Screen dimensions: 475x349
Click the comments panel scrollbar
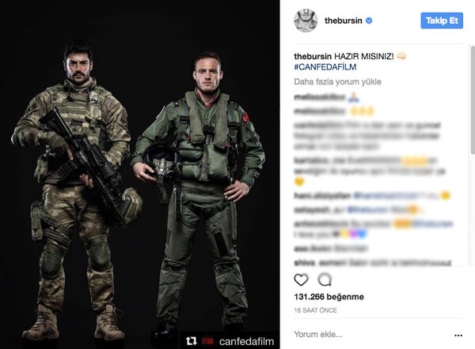(473, 99)
